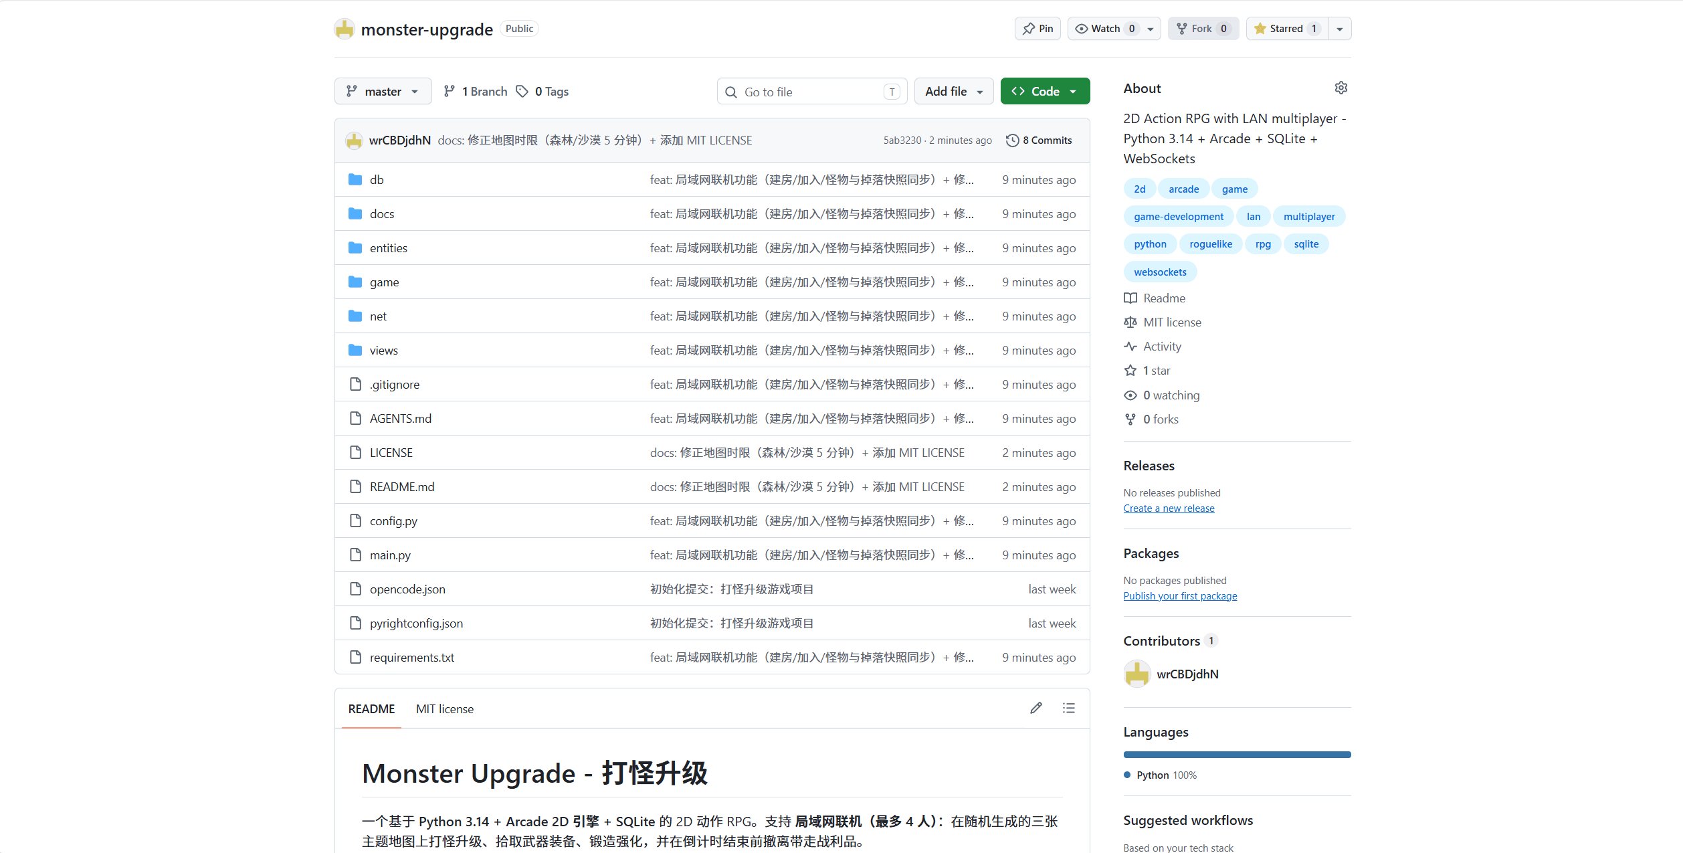The image size is (1683, 853).
Task: Click the net folder icon
Action: pos(355,316)
